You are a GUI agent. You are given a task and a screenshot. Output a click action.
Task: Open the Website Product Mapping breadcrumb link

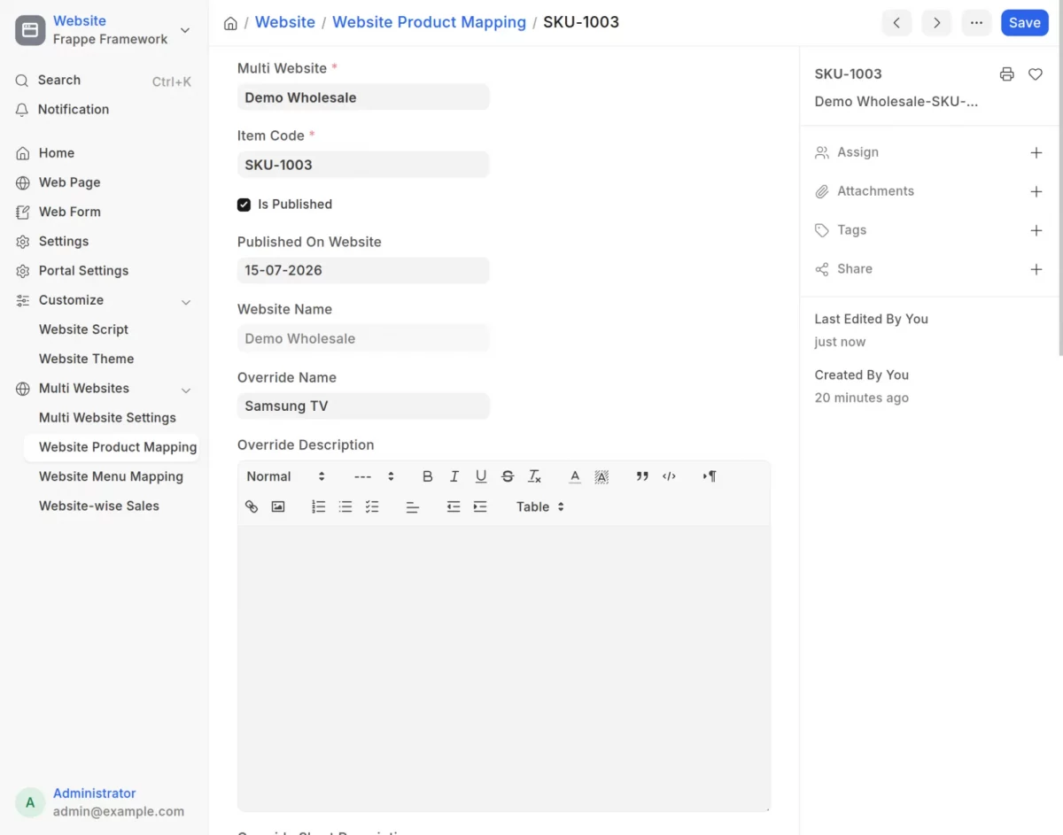click(x=429, y=22)
